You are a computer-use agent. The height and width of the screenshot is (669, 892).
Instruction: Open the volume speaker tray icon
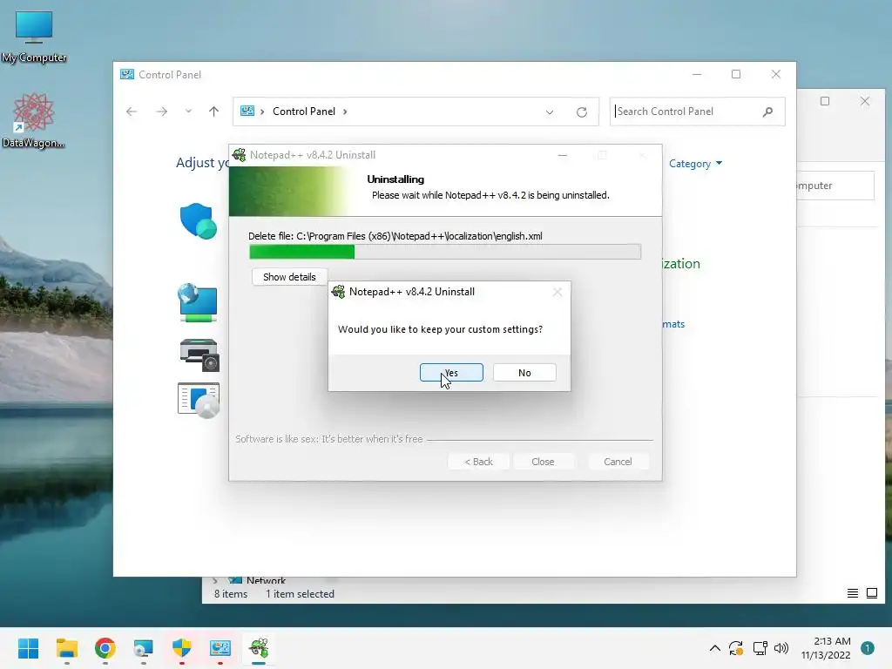pos(781,648)
